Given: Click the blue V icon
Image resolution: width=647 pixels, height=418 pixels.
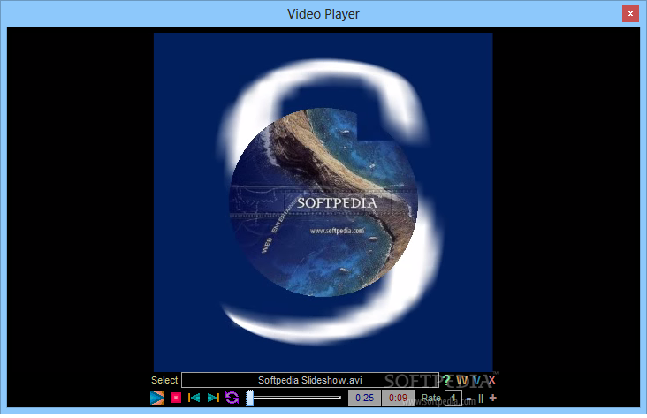Looking at the screenshot, I should pyautogui.click(x=476, y=381).
